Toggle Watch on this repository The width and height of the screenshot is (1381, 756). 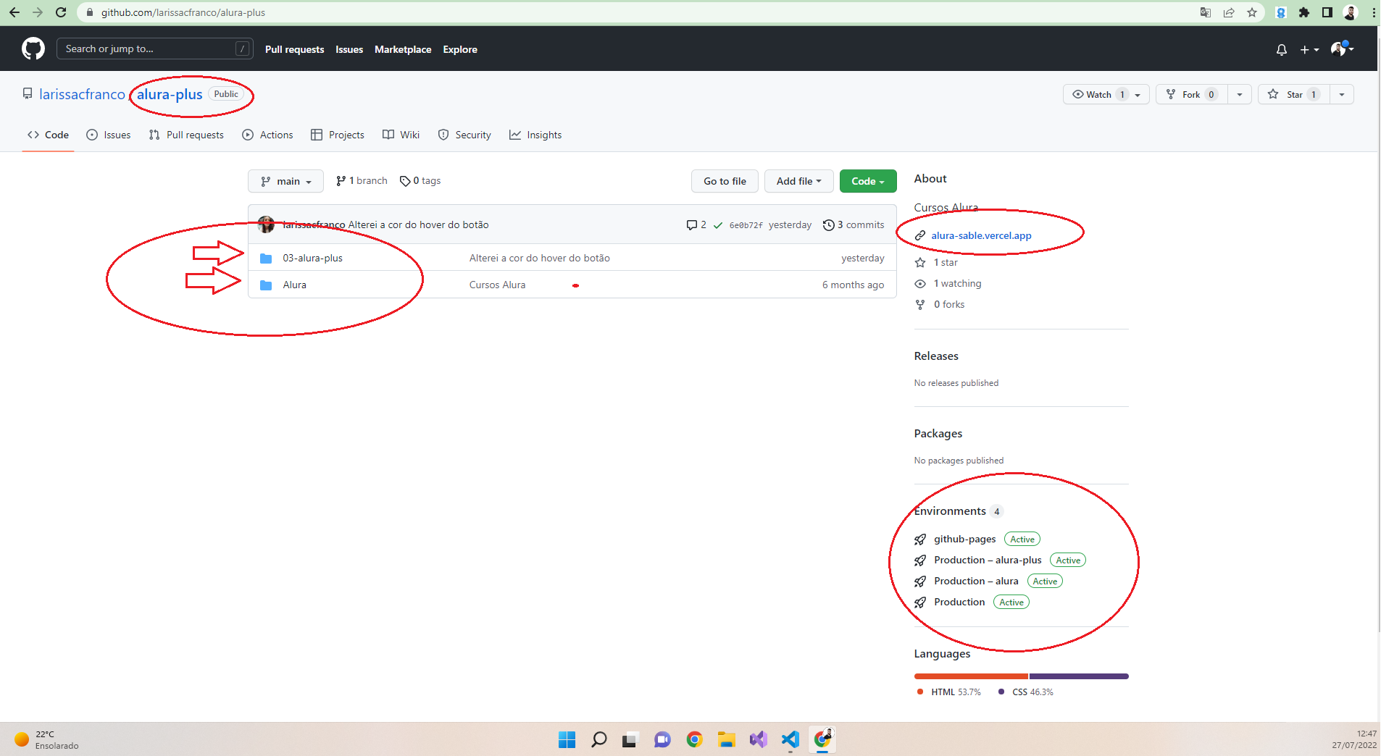[x=1097, y=94]
